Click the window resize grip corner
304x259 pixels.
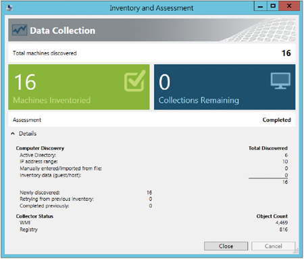click(x=297, y=251)
